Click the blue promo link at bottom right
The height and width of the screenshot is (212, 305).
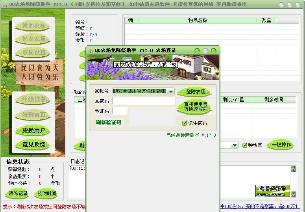pos(259,206)
